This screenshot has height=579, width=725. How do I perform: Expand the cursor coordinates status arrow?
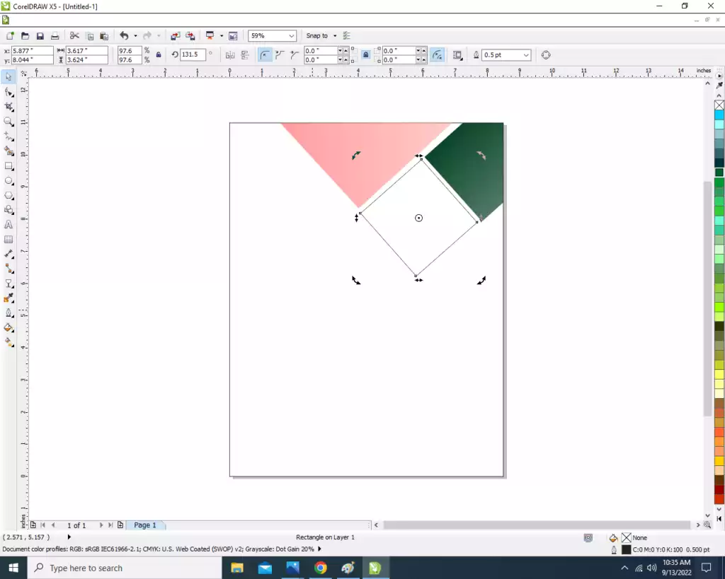(69, 537)
